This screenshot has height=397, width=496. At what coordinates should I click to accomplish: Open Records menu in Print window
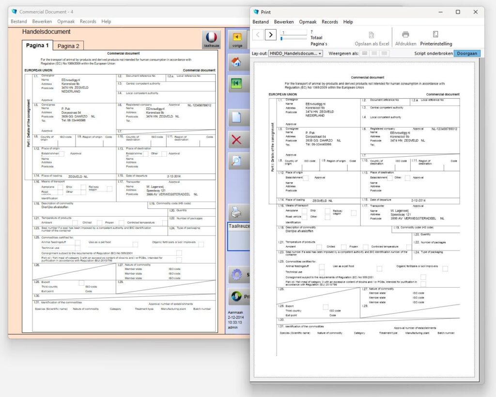tap(330, 22)
